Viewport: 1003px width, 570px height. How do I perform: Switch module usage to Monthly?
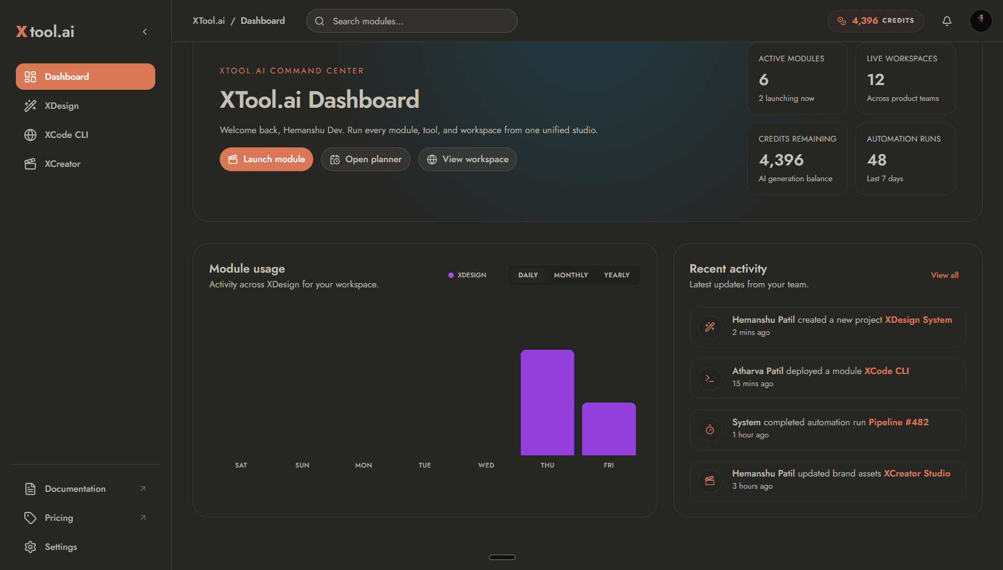click(x=570, y=275)
